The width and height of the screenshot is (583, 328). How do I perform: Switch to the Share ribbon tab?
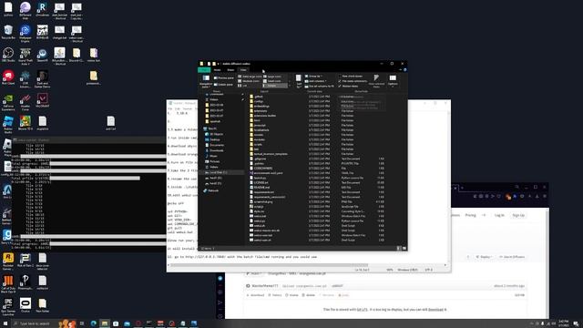tap(230, 70)
